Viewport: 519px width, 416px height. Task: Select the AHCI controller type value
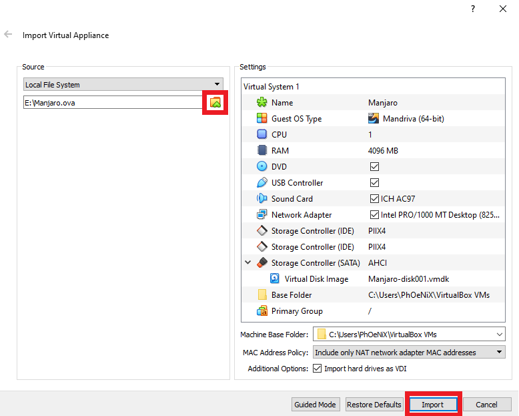pyautogui.click(x=378, y=263)
